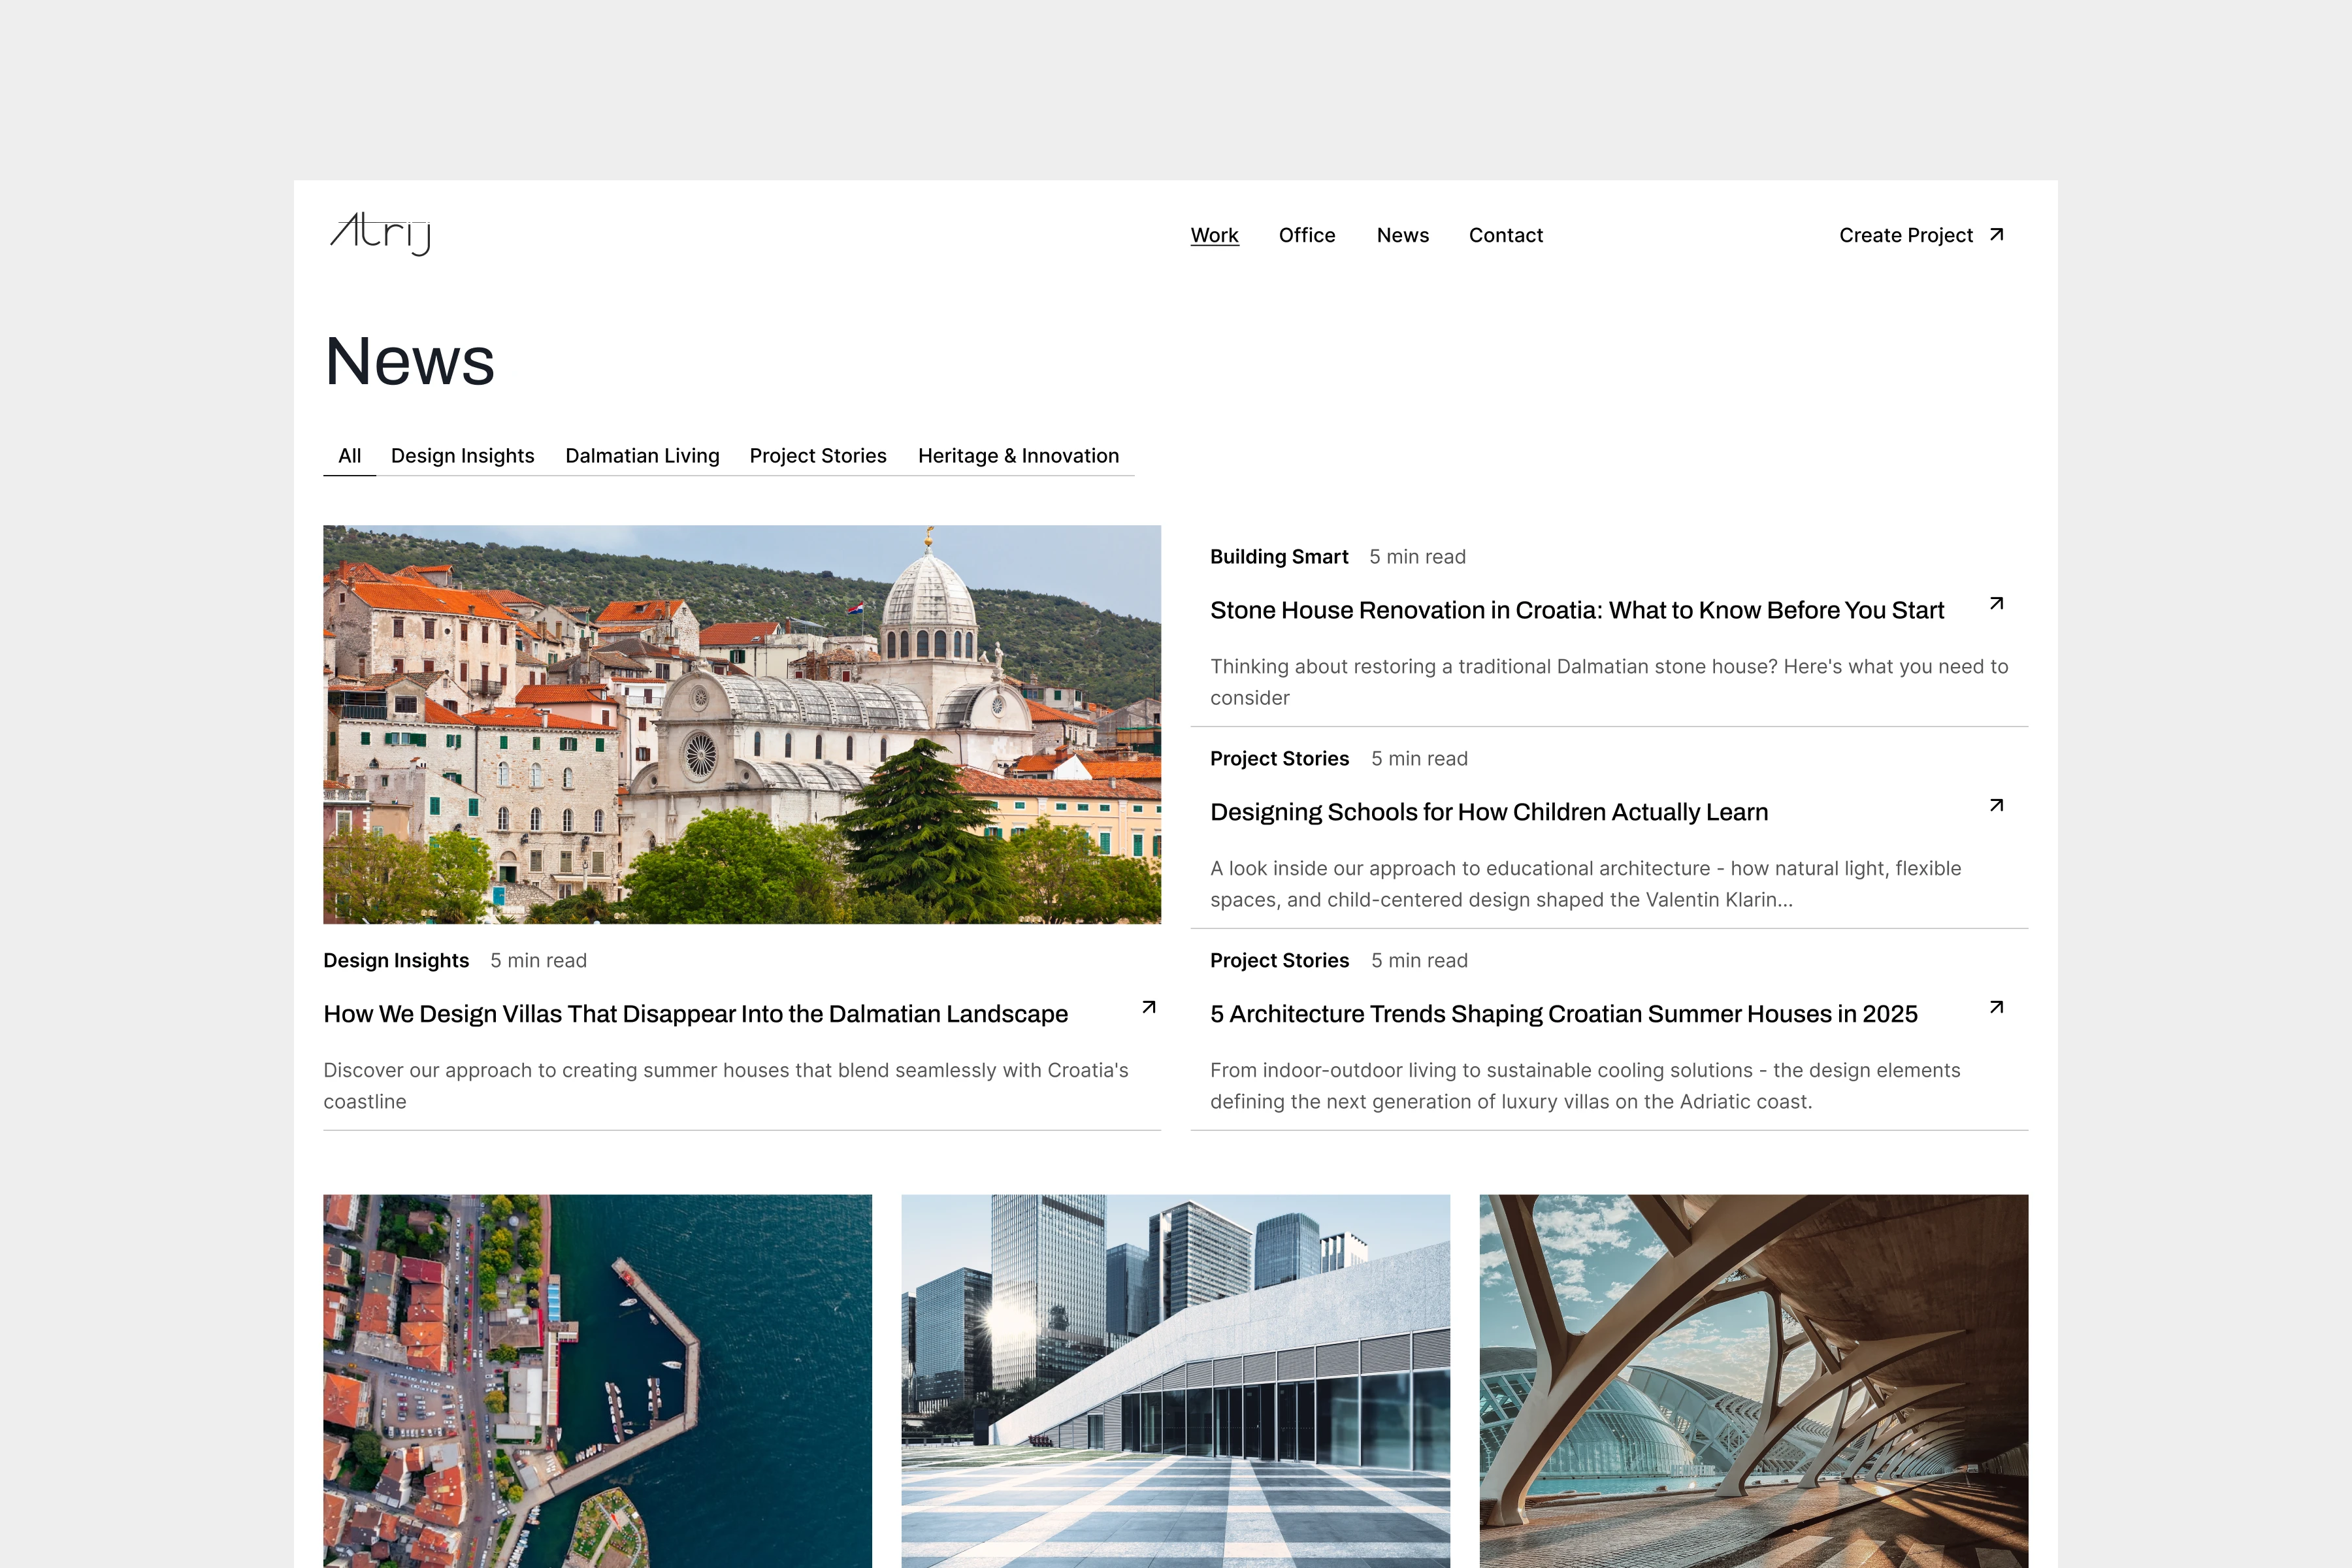
Task: Click arrow icon next to Stone House Renovation
Action: click(x=1996, y=604)
